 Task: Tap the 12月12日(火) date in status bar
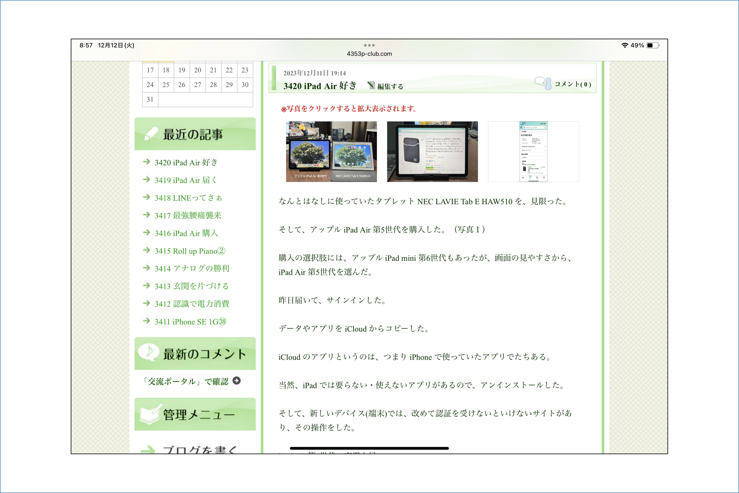pyautogui.click(x=116, y=45)
